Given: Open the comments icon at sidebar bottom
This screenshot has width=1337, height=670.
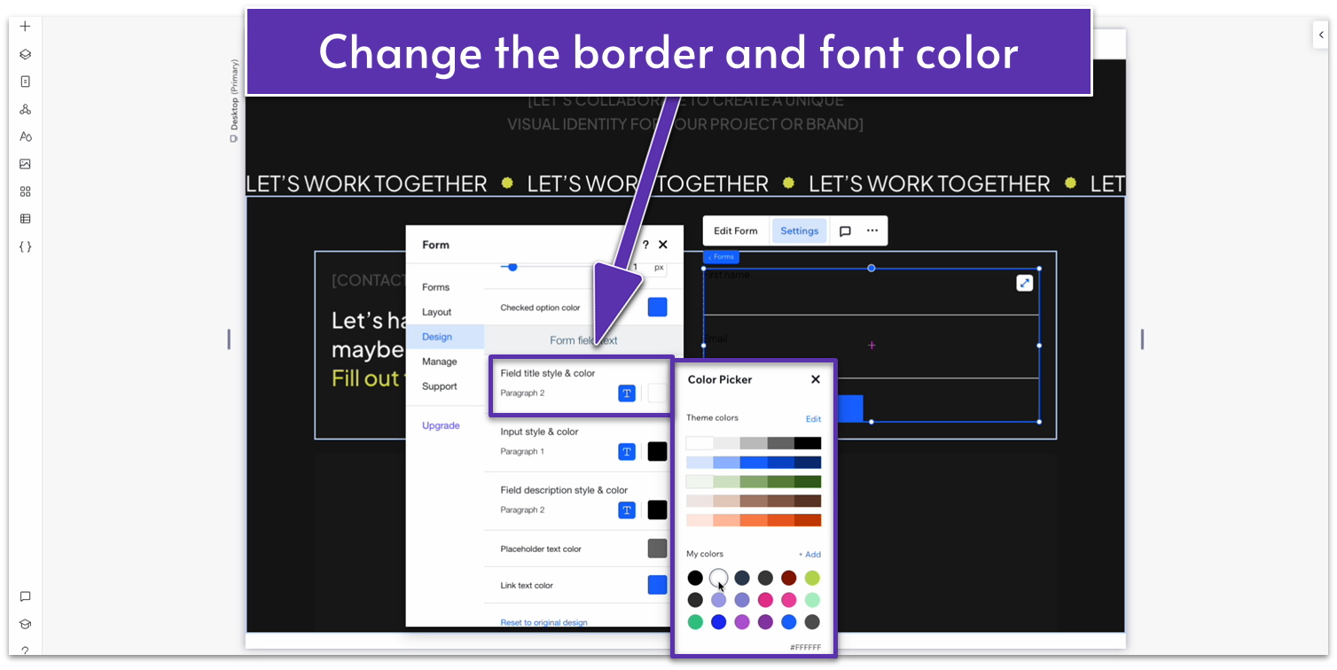Looking at the screenshot, I should (x=25, y=596).
